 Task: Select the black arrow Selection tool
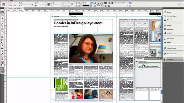point(2,12)
